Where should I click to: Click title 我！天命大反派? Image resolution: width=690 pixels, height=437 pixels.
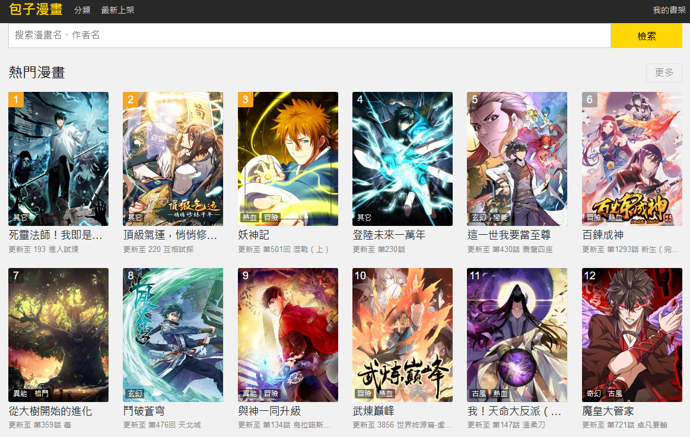pos(514,411)
